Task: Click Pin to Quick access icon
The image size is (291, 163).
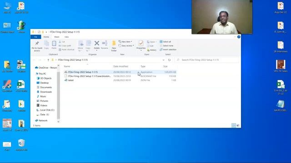Action: [37, 46]
